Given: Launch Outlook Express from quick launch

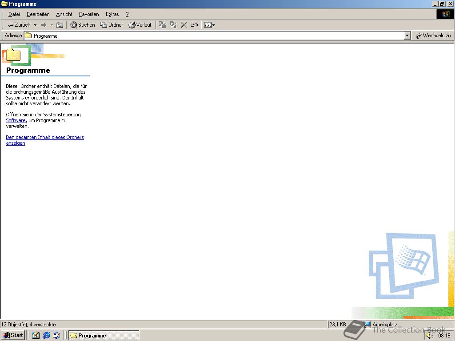Looking at the screenshot, I should coord(56,336).
